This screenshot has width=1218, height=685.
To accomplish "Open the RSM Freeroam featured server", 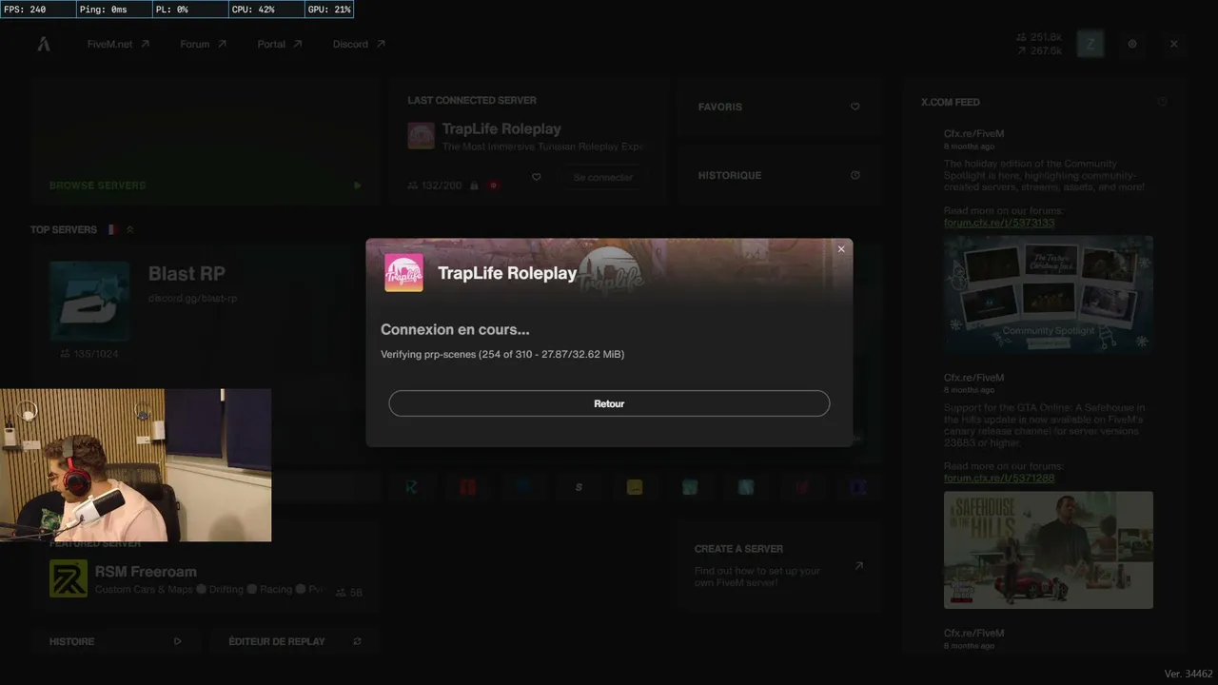I will click(x=206, y=578).
